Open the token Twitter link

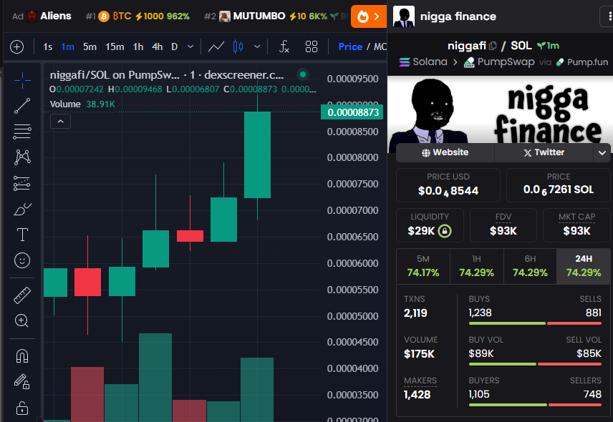point(544,152)
